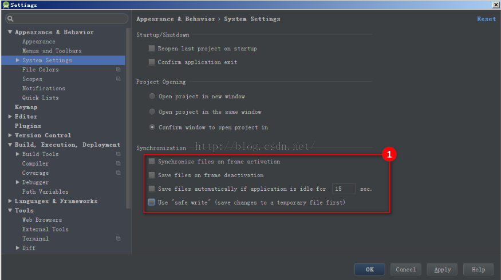Select the Notifications settings item

(x=44, y=89)
